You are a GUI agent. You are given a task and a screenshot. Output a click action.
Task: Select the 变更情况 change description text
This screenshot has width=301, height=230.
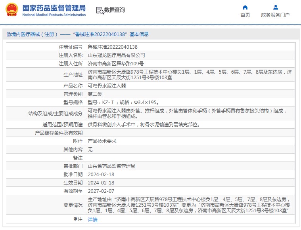tap(189, 205)
